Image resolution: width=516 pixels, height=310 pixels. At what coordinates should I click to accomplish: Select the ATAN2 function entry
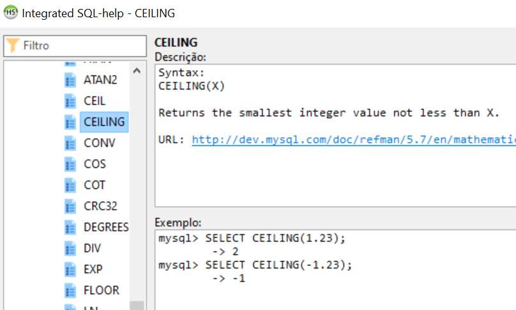coord(100,80)
